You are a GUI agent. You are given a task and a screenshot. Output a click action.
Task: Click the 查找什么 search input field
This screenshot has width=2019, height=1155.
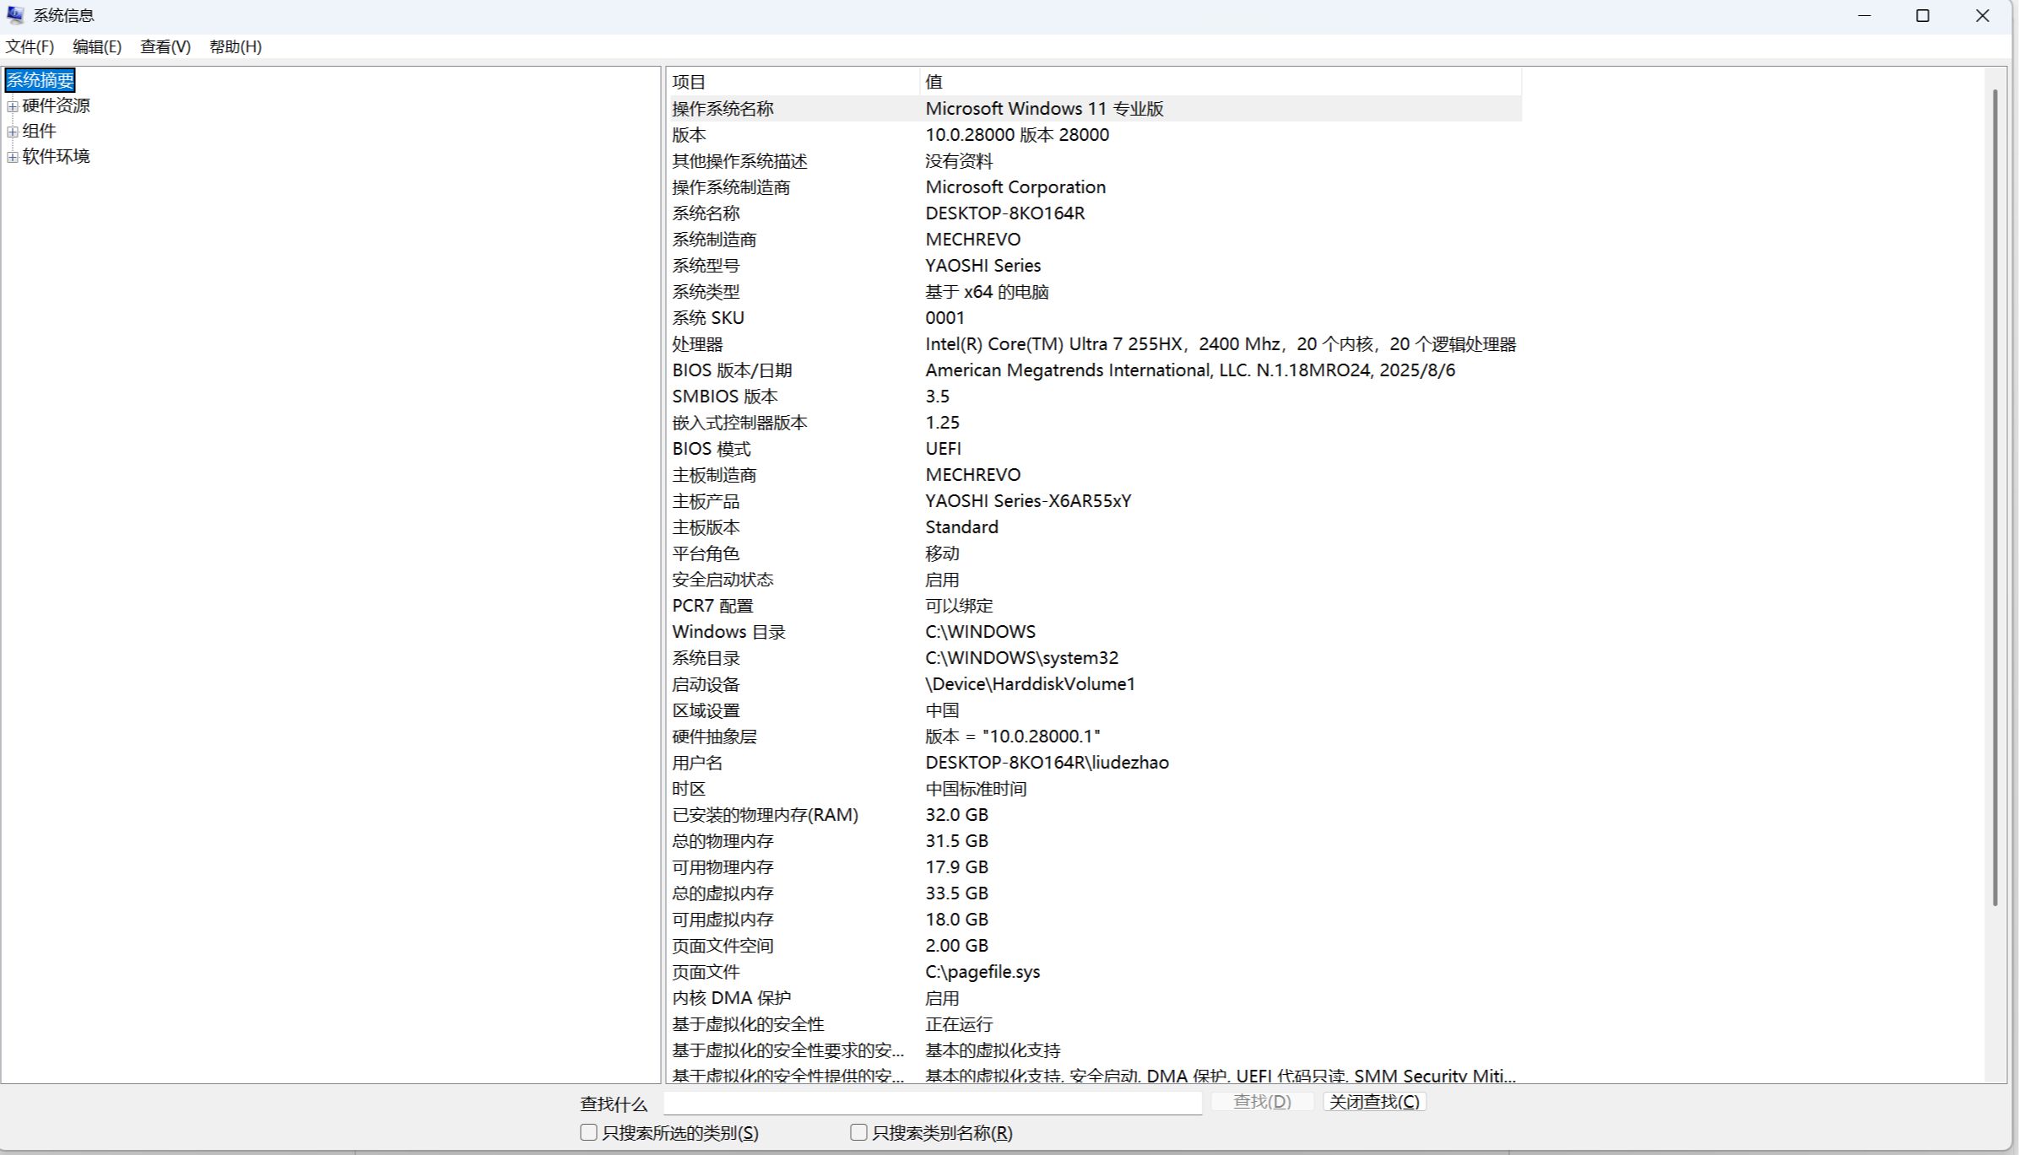(x=933, y=1103)
